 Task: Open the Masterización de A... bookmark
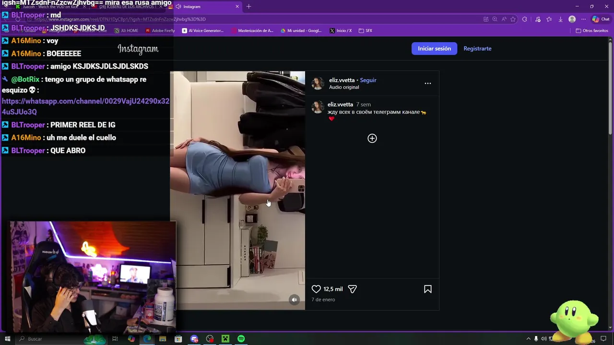click(x=252, y=31)
